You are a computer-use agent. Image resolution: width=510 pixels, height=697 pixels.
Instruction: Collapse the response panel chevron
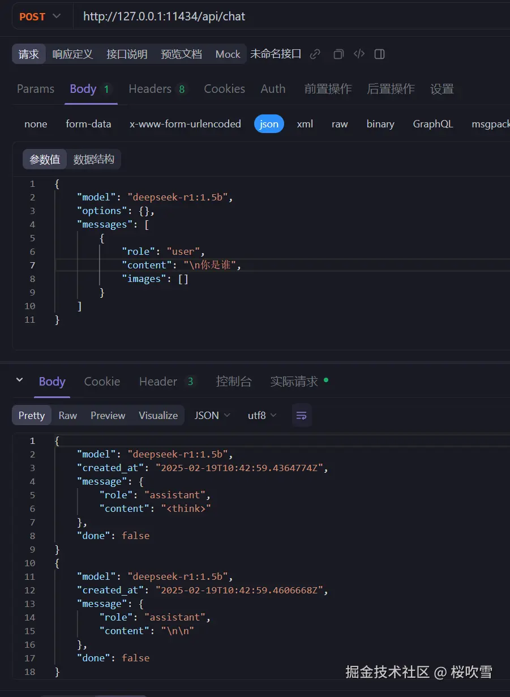(x=20, y=380)
